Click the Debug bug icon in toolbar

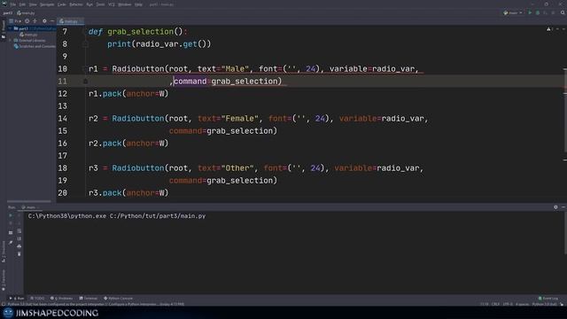point(538,13)
